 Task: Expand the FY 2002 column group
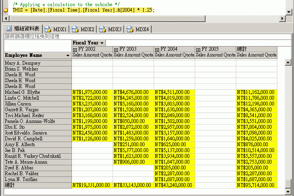(x=75, y=50)
